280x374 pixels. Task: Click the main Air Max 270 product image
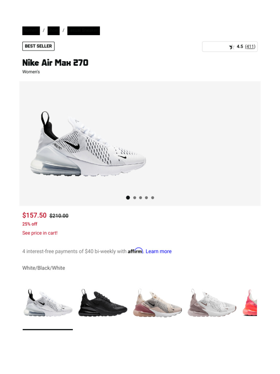pyautogui.click(x=88, y=144)
